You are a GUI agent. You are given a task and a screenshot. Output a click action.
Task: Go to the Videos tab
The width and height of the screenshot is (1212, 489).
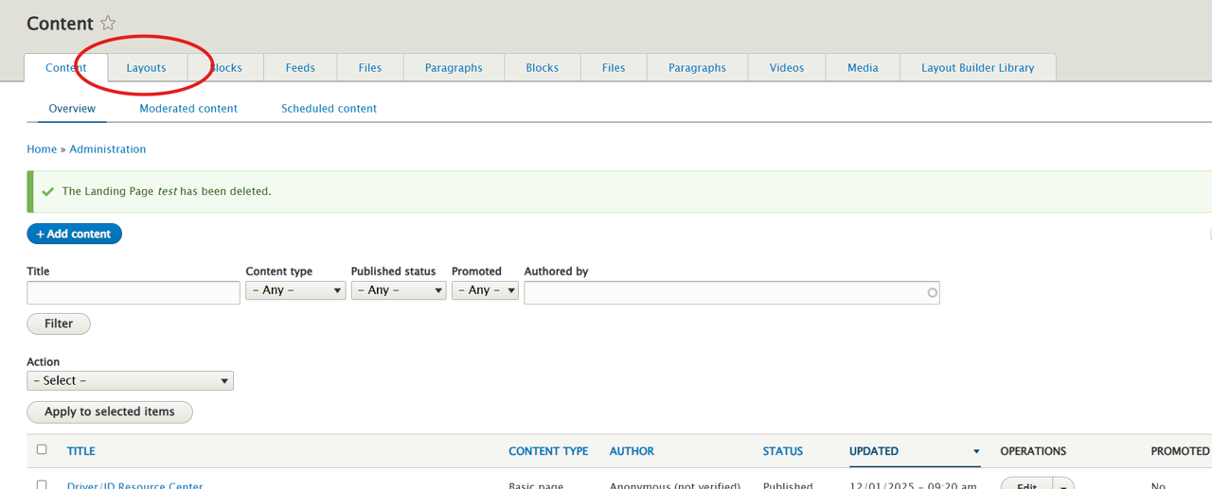786,68
